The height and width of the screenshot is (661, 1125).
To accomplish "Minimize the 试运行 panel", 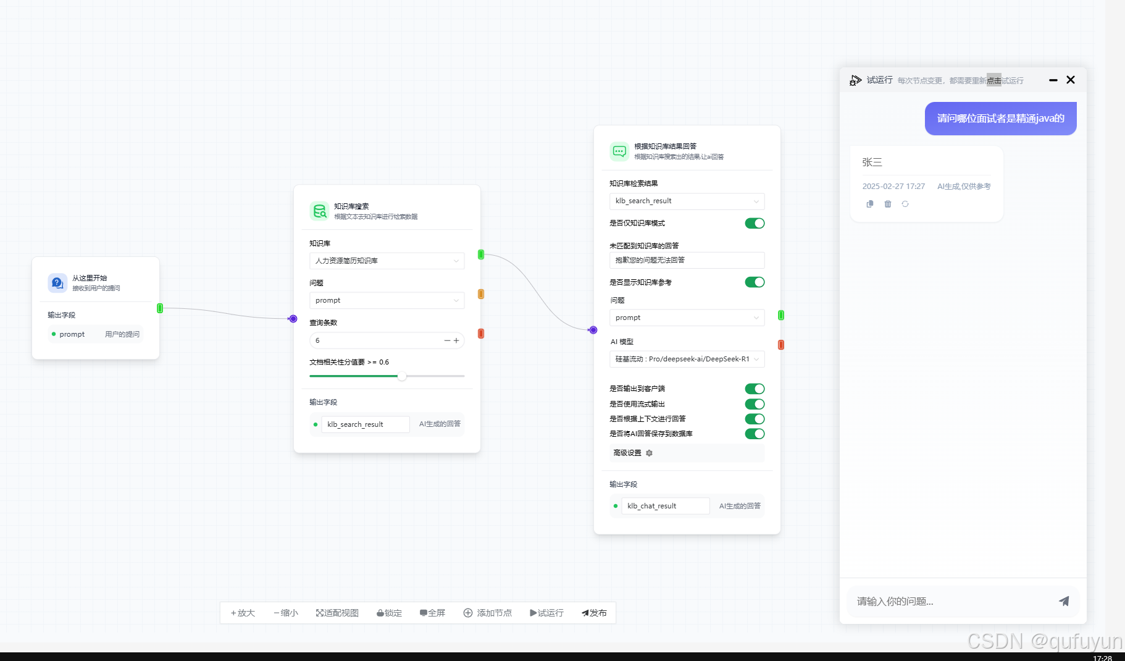I will click(x=1053, y=80).
